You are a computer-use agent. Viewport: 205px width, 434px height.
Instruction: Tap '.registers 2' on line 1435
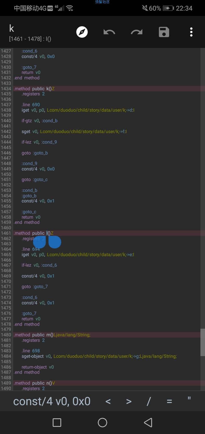(x=33, y=94)
